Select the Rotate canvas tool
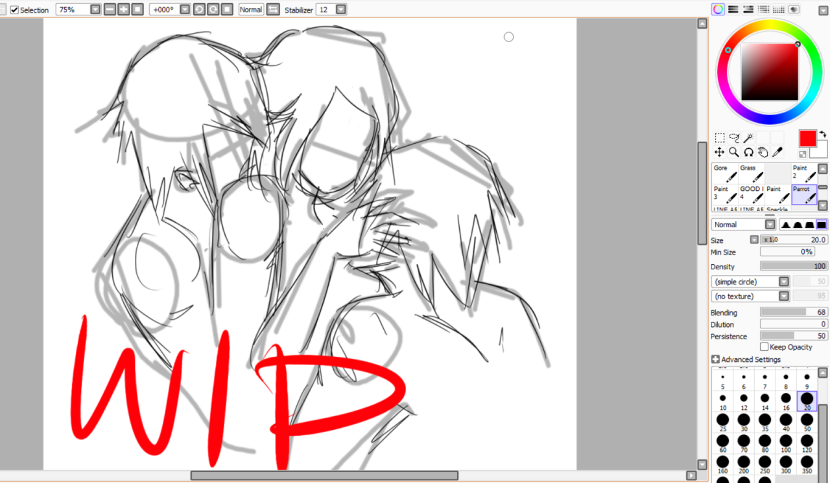830x483 pixels. (x=748, y=152)
